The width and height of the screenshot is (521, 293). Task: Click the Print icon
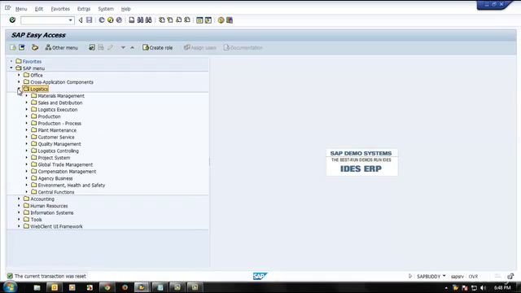point(132,20)
